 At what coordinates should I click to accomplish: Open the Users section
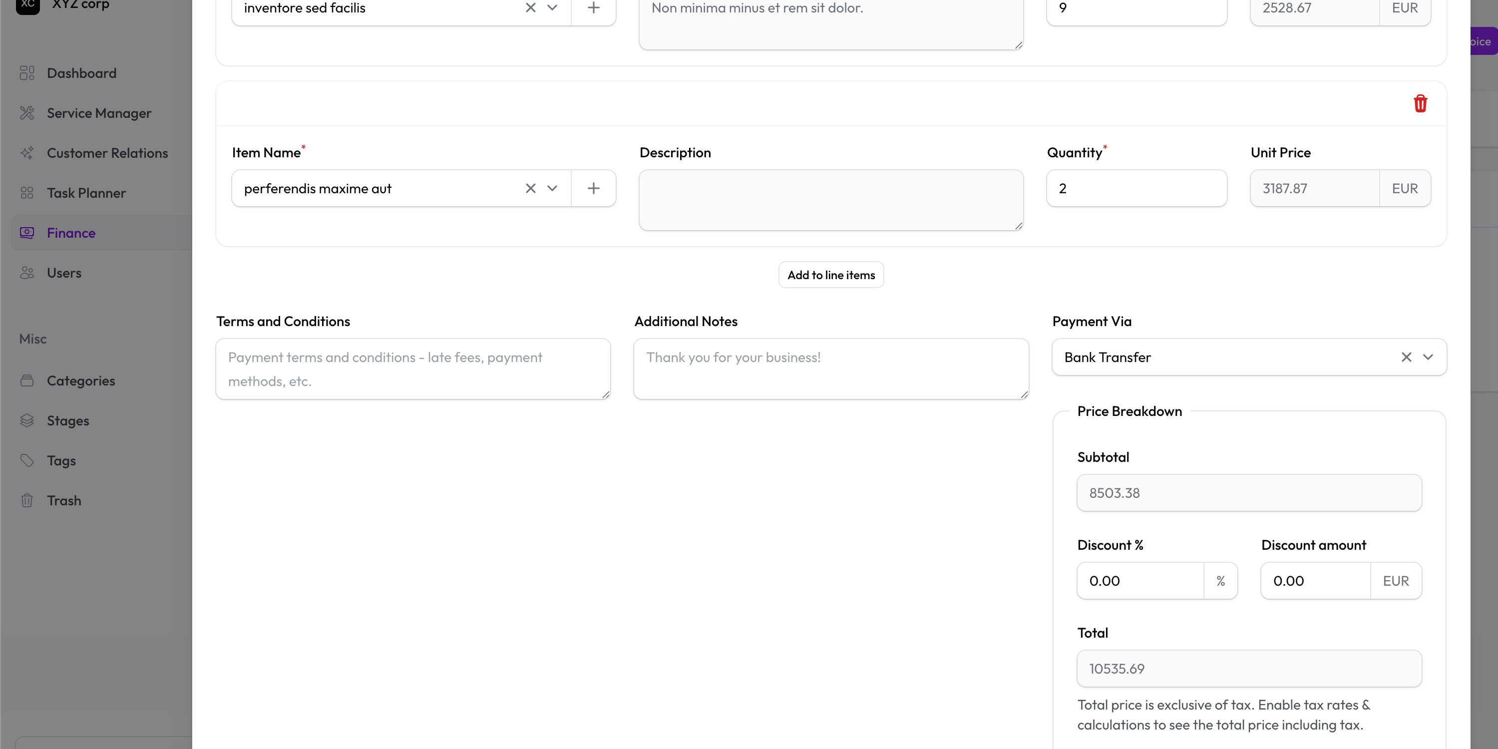[x=64, y=273]
